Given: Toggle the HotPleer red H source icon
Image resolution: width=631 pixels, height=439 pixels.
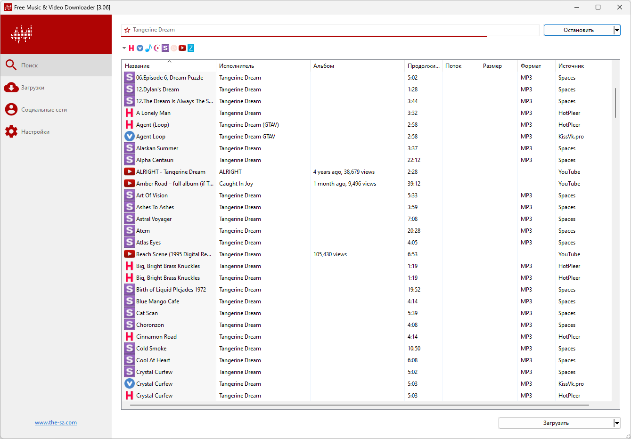Looking at the screenshot, I should tap(131, 48).
